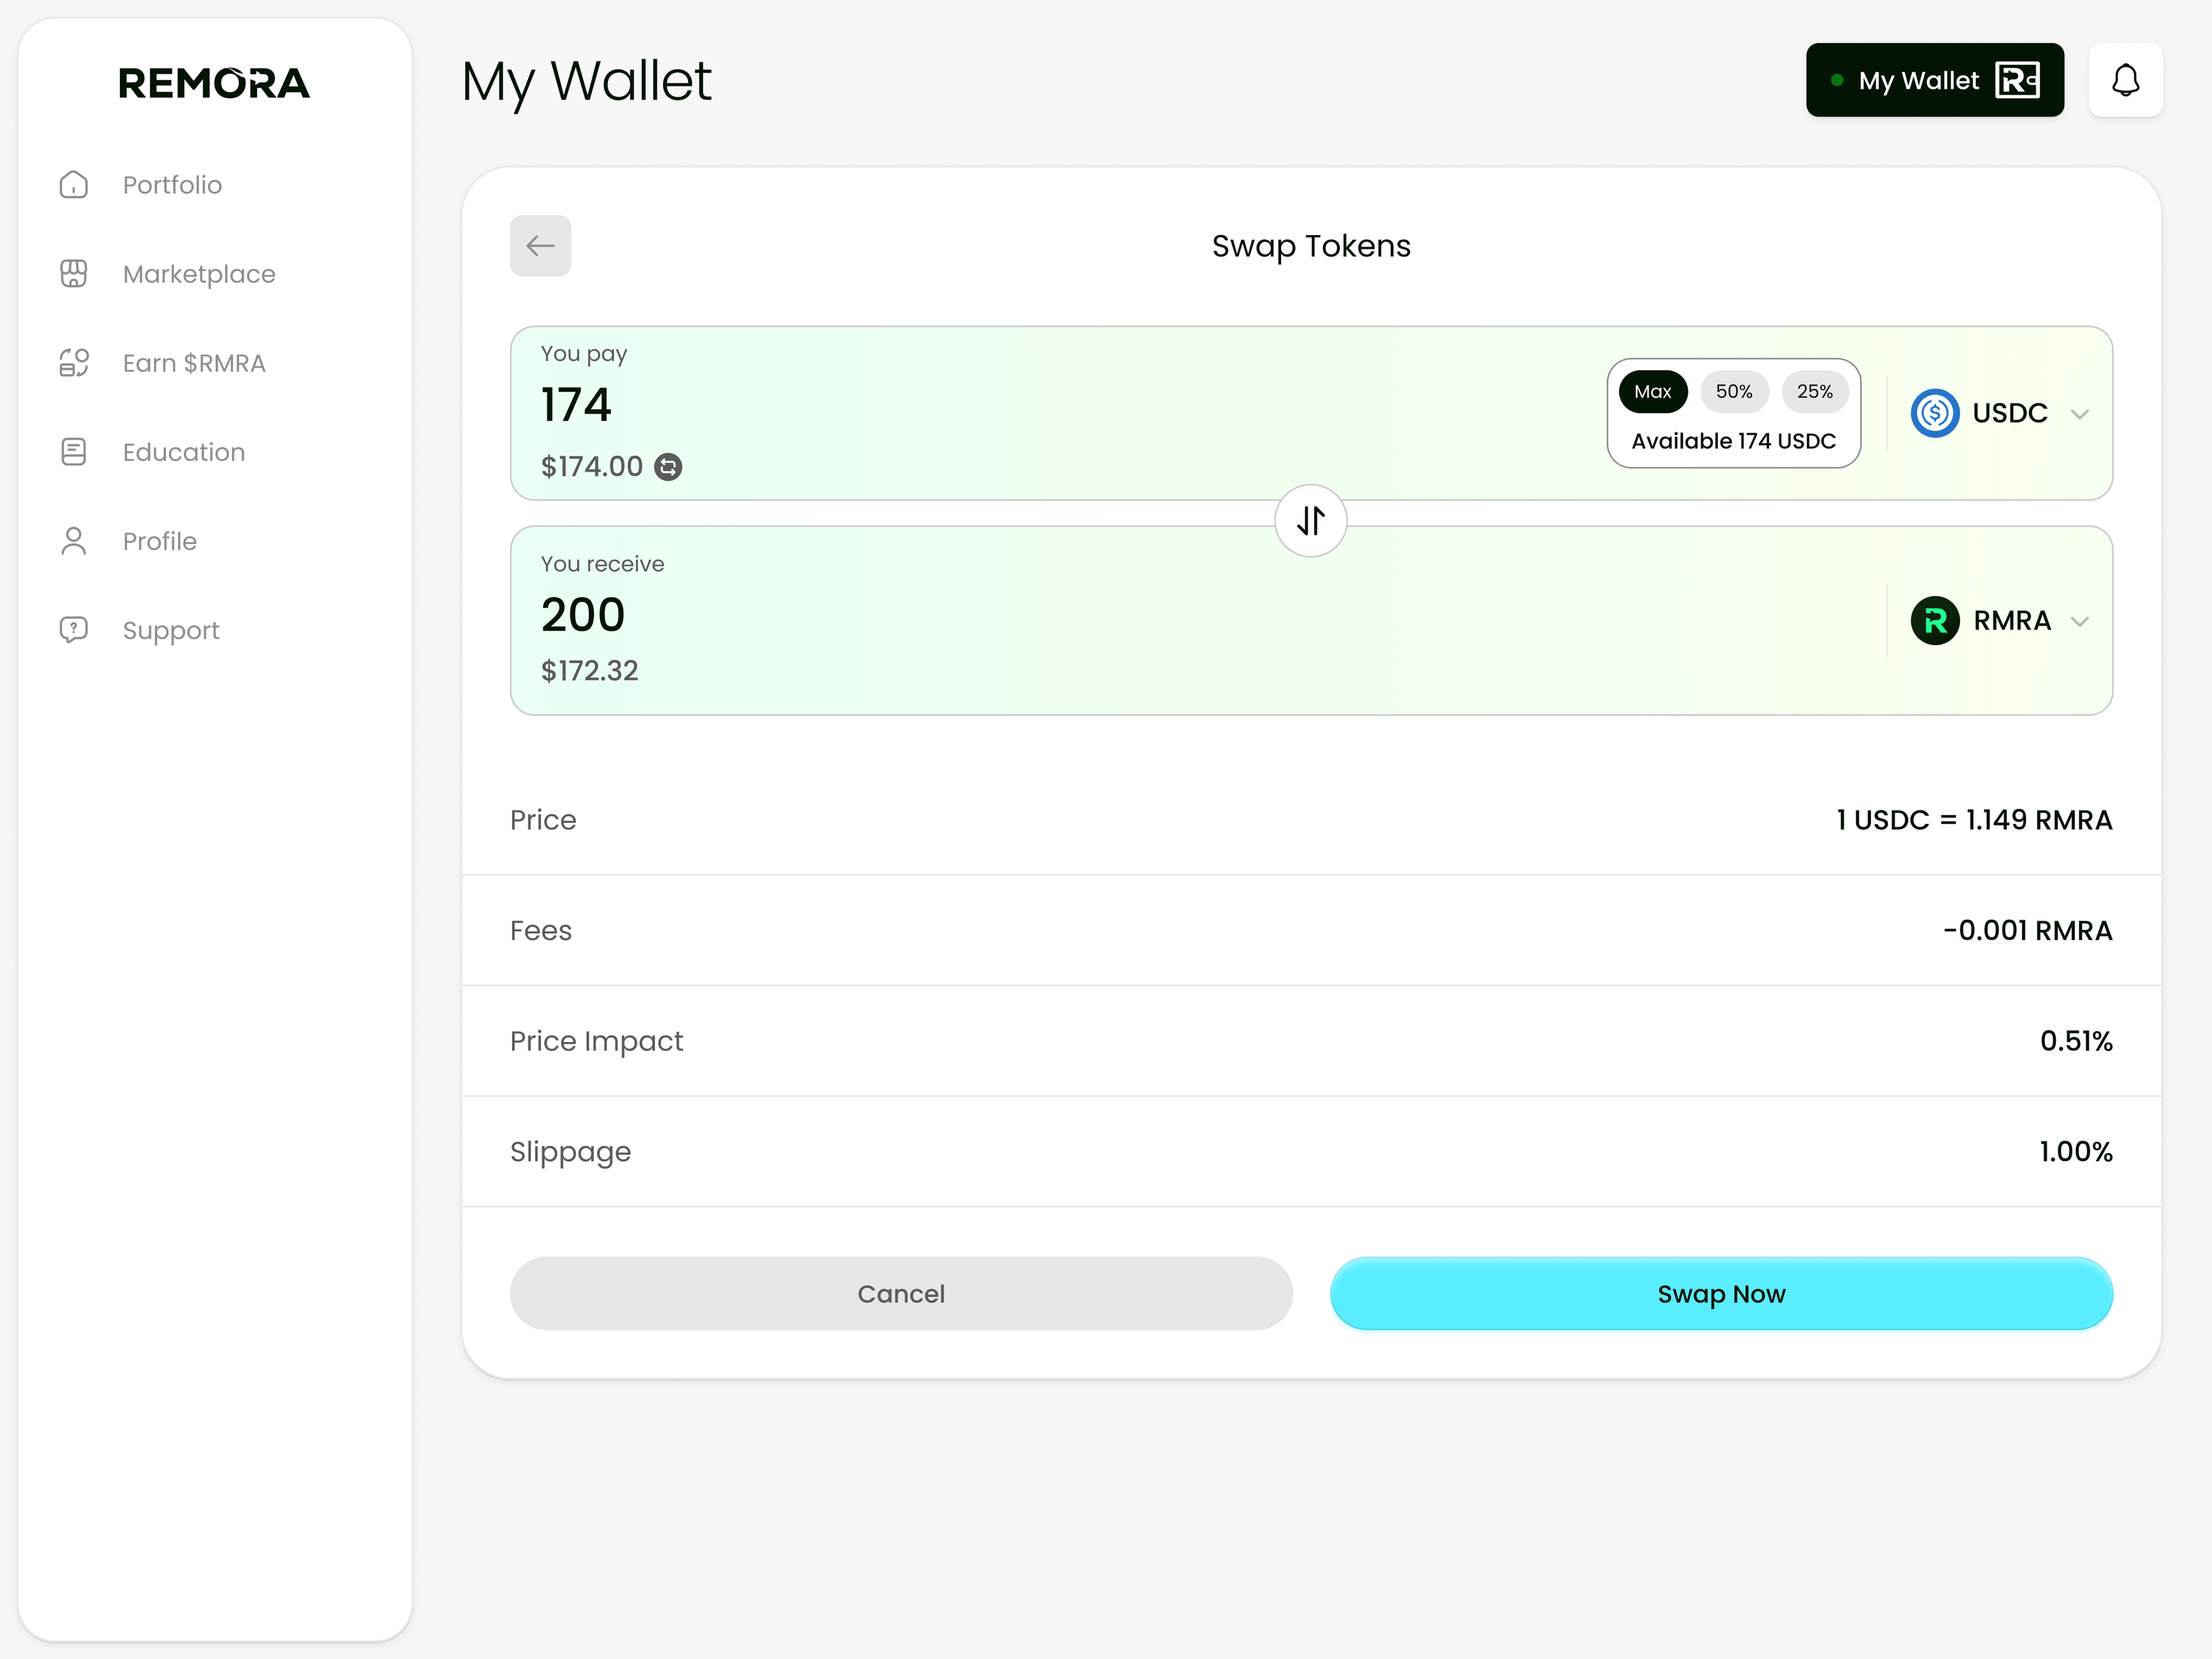Select the Max amount option
The height and width of the screenshot is (1659, 2212).
[1652, 391]
